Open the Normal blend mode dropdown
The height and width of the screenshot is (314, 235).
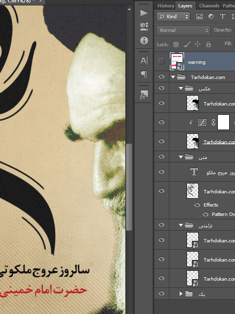pos(183,30)
